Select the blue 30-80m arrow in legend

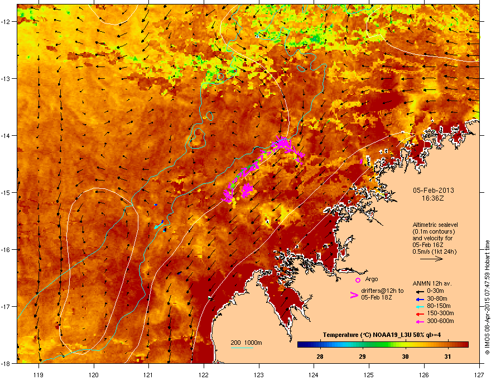pyautogui.click(x=420, y=299)
